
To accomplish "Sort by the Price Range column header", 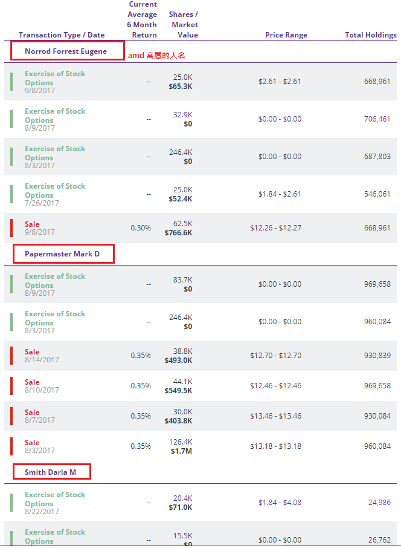I will [x=286, y=35].
